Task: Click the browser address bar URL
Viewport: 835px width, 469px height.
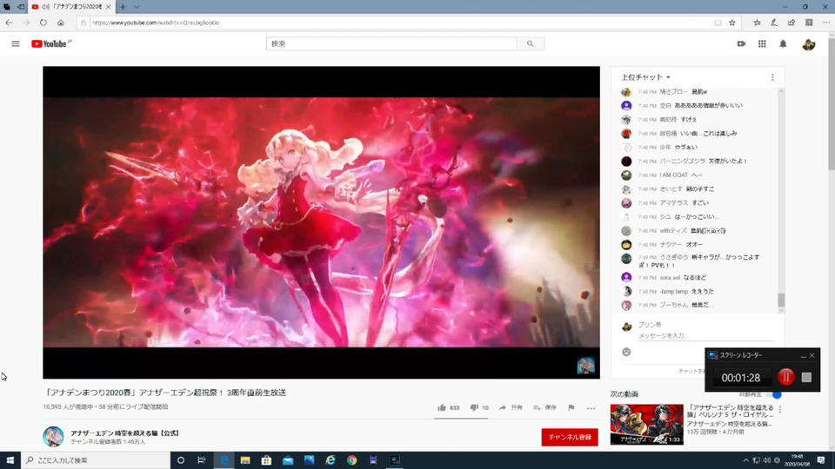Action: click(x=156, y=23)
